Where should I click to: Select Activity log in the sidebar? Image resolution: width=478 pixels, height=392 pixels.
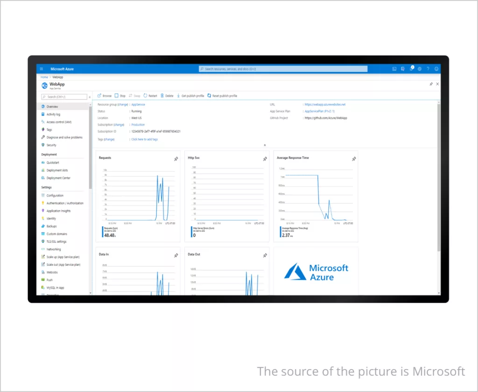point(53,114)
